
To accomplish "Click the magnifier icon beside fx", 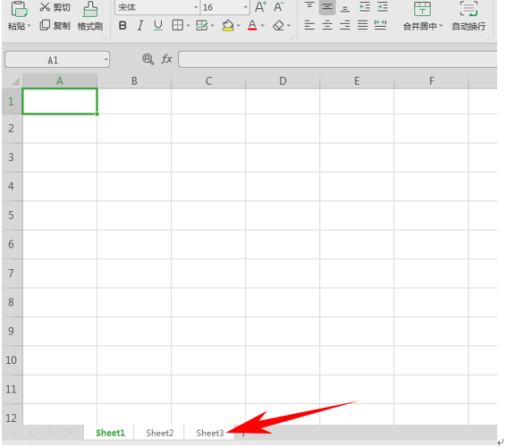I will (148, 59).
